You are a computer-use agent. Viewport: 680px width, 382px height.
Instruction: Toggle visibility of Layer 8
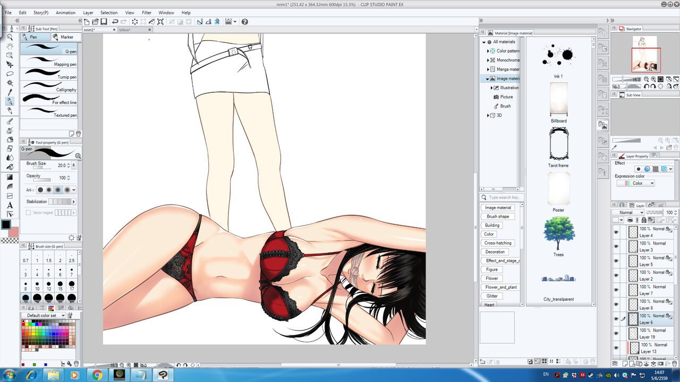(616, 305)
